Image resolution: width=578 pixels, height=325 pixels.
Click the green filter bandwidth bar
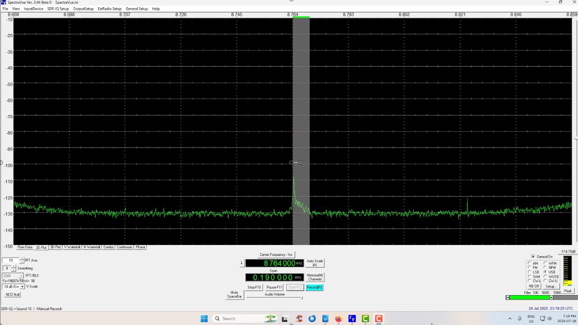click(529, 297)
